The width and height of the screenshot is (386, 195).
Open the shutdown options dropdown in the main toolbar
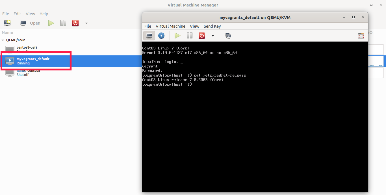pyautogui.click(x=86, y=23)
